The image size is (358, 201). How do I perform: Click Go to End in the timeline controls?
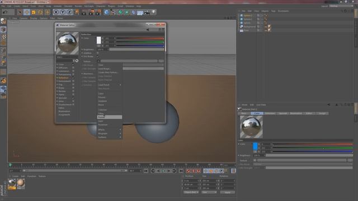(181, 171)
